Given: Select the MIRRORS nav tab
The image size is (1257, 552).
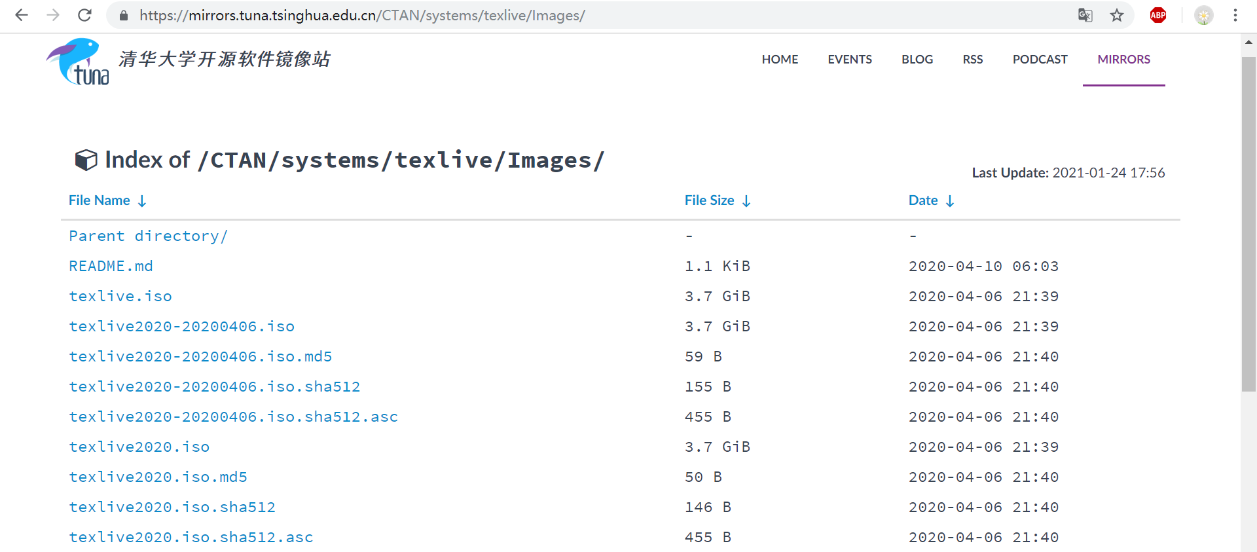Looking at the screenshot, I should click(x=1123, y=60).
